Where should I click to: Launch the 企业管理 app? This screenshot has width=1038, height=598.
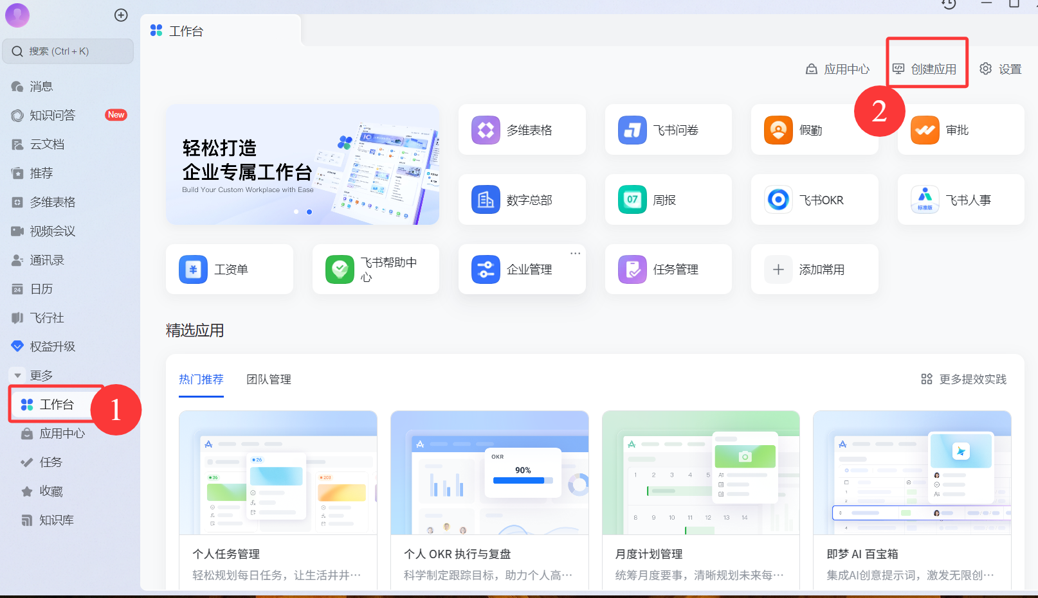click(x=522, y=269)
